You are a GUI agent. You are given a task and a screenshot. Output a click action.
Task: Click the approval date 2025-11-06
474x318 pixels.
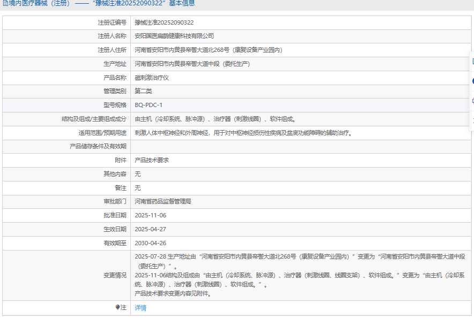tap(151, 215)
